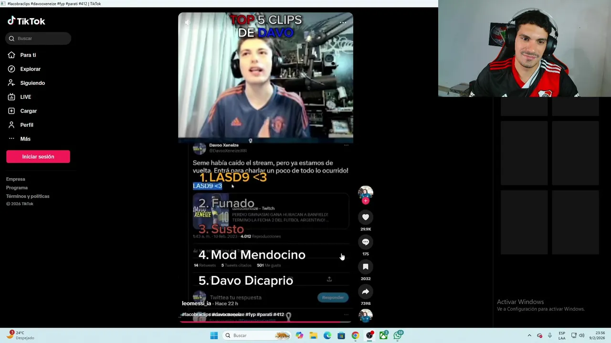Click the TikTok video player area

tap(265, 167)
